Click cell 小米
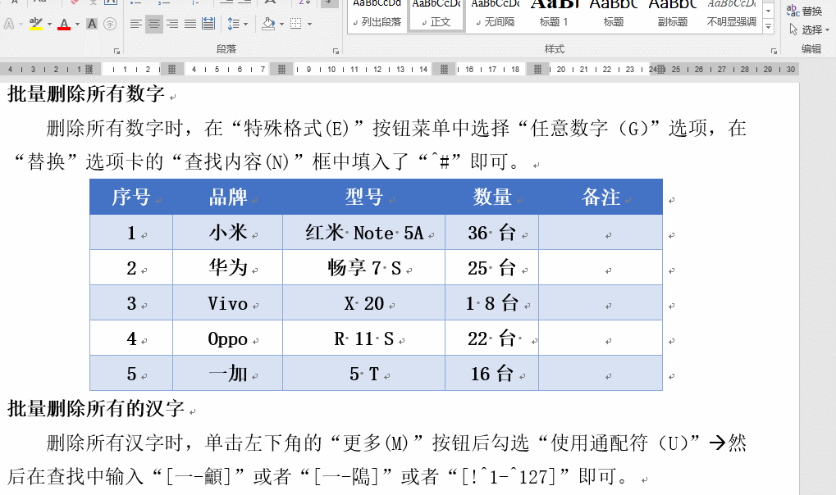Image resolution: width=836 pixels, height=495 pixels. pyautogui.click(x=228, y=233)
